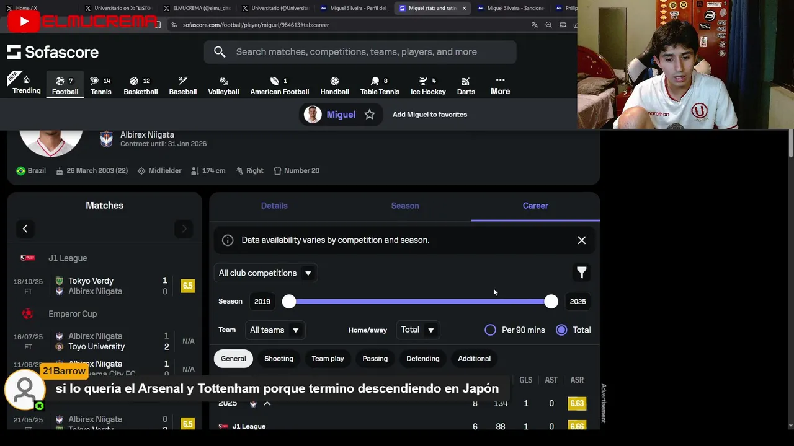
Task: Open the filter funnel icon
Action: point(581,273)
